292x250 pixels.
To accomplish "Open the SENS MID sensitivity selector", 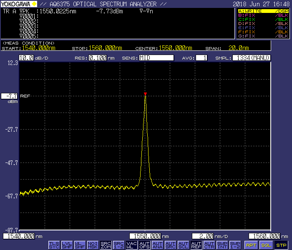I will click(x=156, y=58).
